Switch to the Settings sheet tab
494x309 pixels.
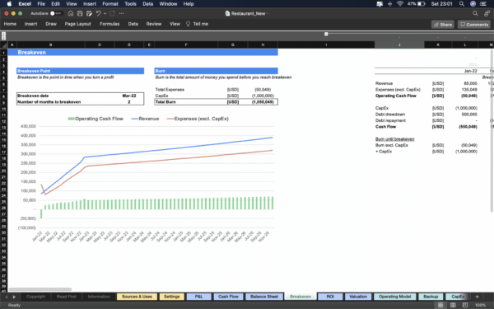pyautogui.click(x=172, y=297)
